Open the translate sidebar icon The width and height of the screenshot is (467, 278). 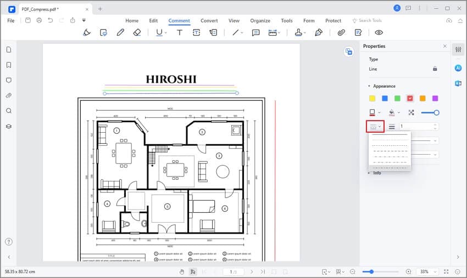click(x=458, y=83)
